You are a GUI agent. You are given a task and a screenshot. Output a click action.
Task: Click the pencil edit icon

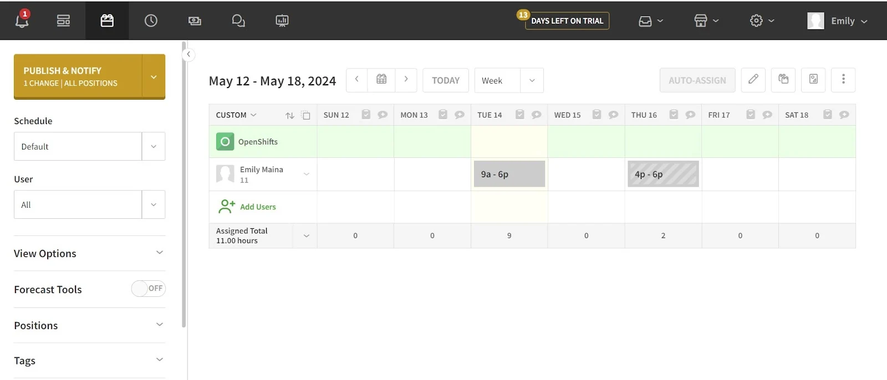coord(753,80)
